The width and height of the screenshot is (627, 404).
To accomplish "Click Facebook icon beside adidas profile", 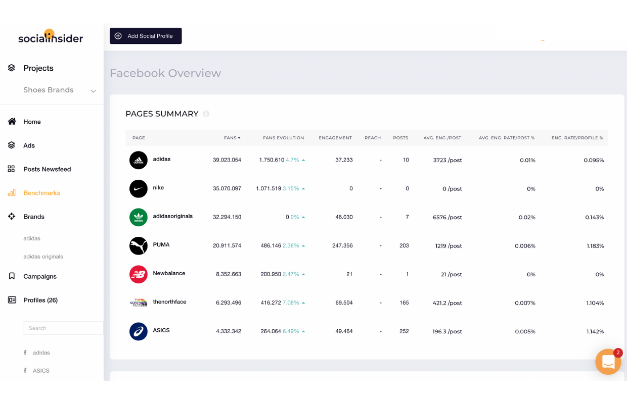I will [x=25, y=352].
